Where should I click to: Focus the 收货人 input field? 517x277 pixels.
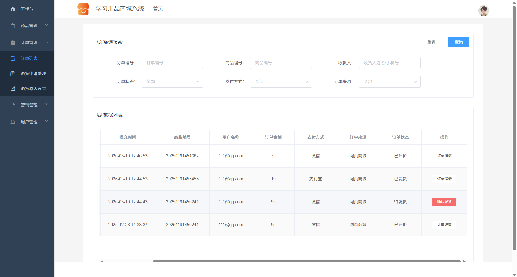click(x=389, y=63)
